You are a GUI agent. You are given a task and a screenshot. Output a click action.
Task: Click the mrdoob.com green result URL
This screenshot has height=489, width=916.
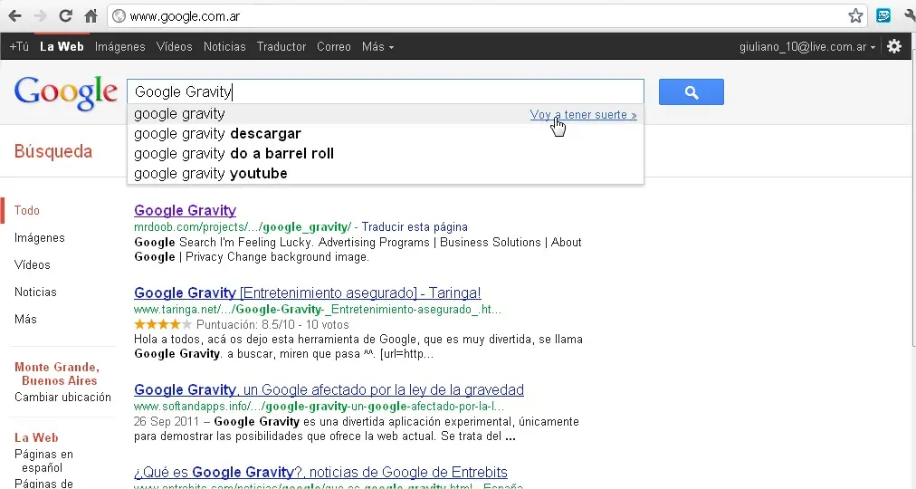pos(243,226)
